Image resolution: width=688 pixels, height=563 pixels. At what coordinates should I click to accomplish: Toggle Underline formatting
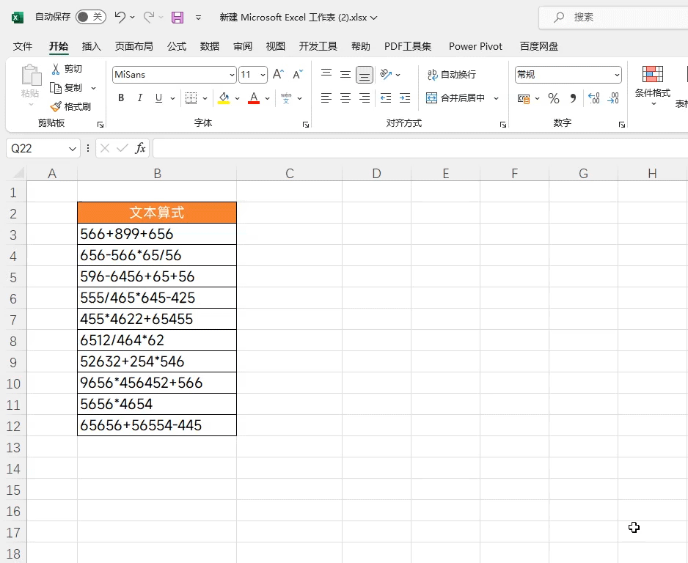(x=159, y=97)
